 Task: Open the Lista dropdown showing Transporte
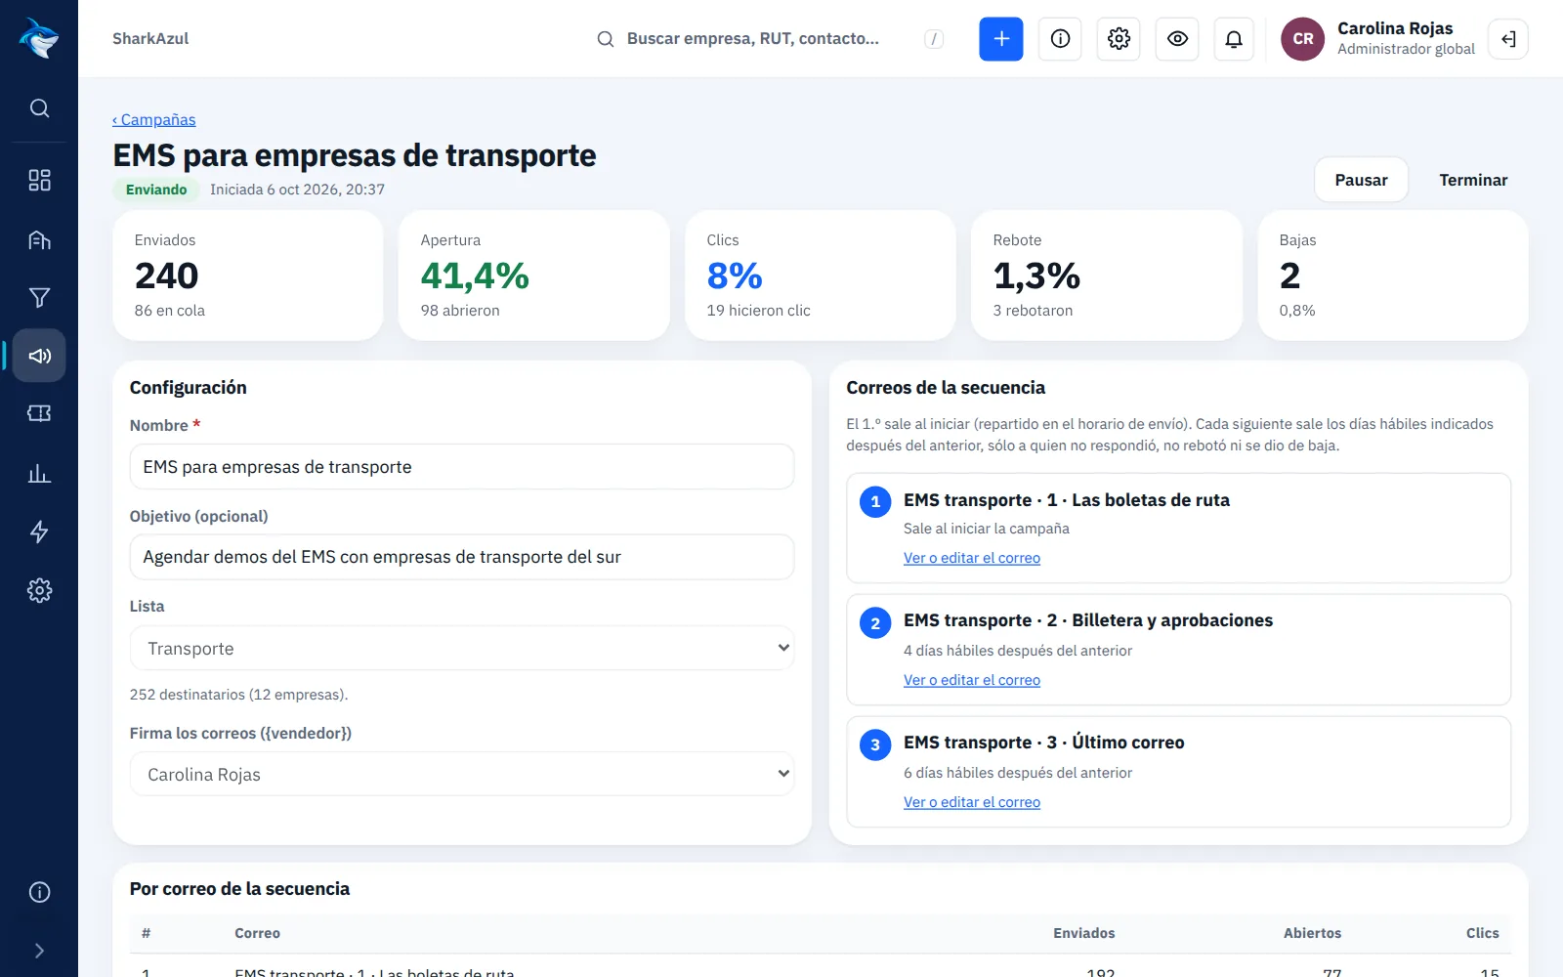click(x=462, y=648)
